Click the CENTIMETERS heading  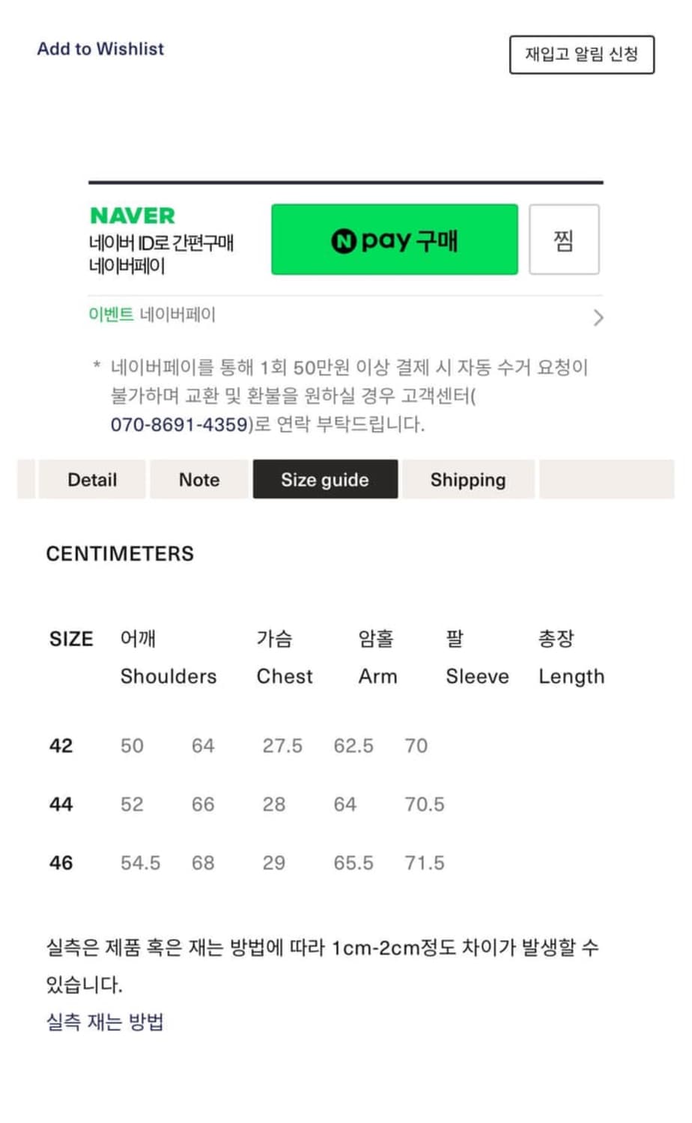click(x=120, y=554)
